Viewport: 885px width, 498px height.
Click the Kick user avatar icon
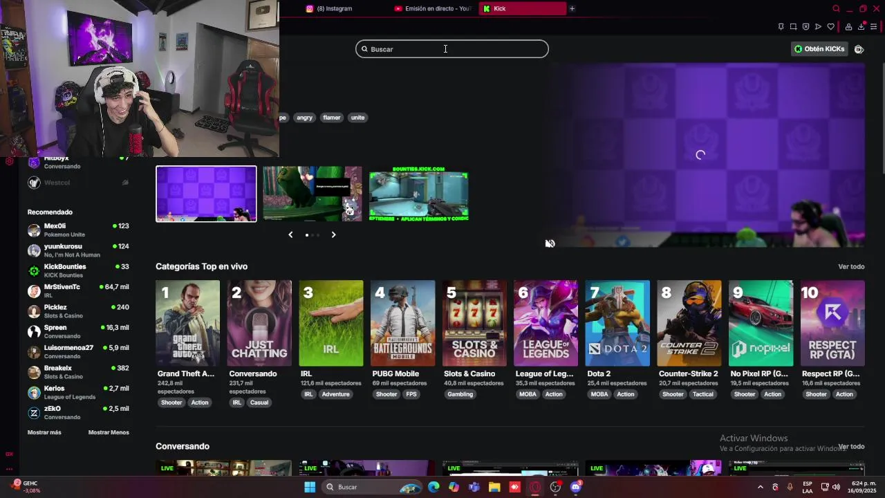[859, 49]
